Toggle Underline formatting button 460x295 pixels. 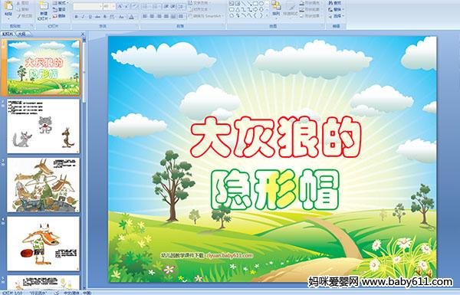[x=90, y=17]
